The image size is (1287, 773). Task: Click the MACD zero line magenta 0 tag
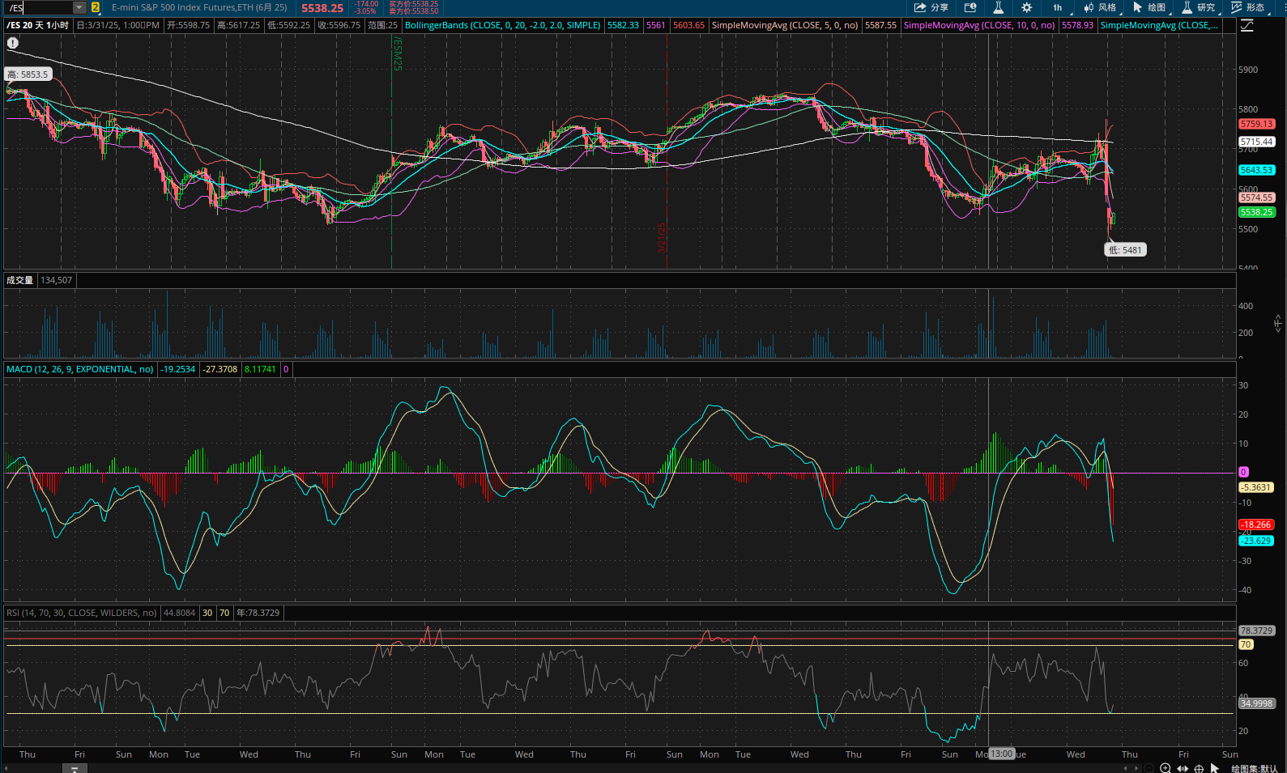[1243, 472]
